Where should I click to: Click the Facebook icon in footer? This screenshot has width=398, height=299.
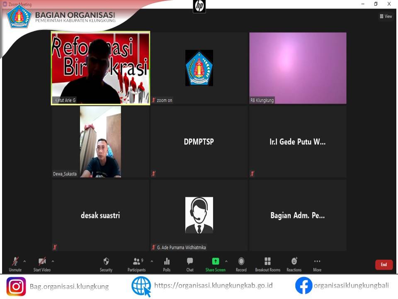click(303, 286)
